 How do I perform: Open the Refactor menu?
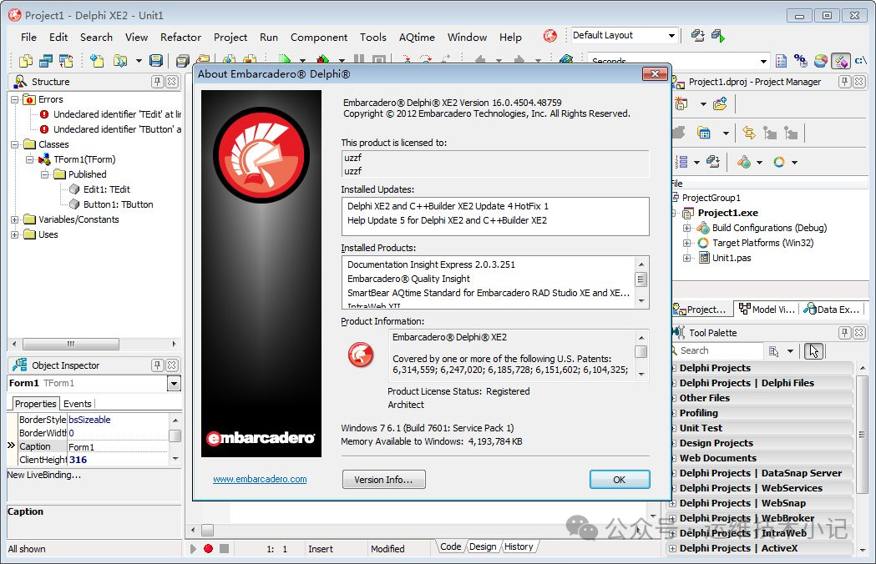click(x=180, y=37)
